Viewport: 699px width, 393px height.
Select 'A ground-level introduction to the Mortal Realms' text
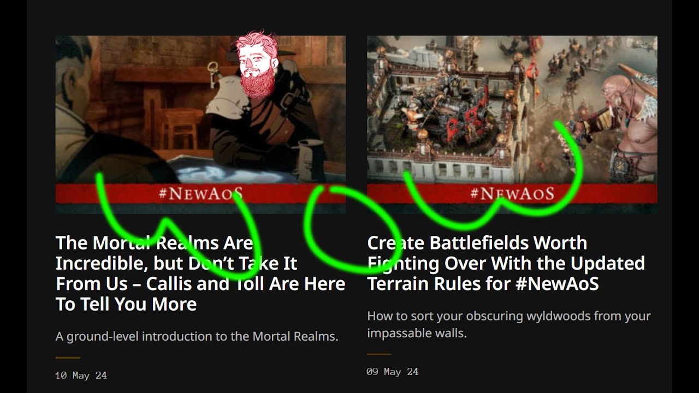coord(197,336)
